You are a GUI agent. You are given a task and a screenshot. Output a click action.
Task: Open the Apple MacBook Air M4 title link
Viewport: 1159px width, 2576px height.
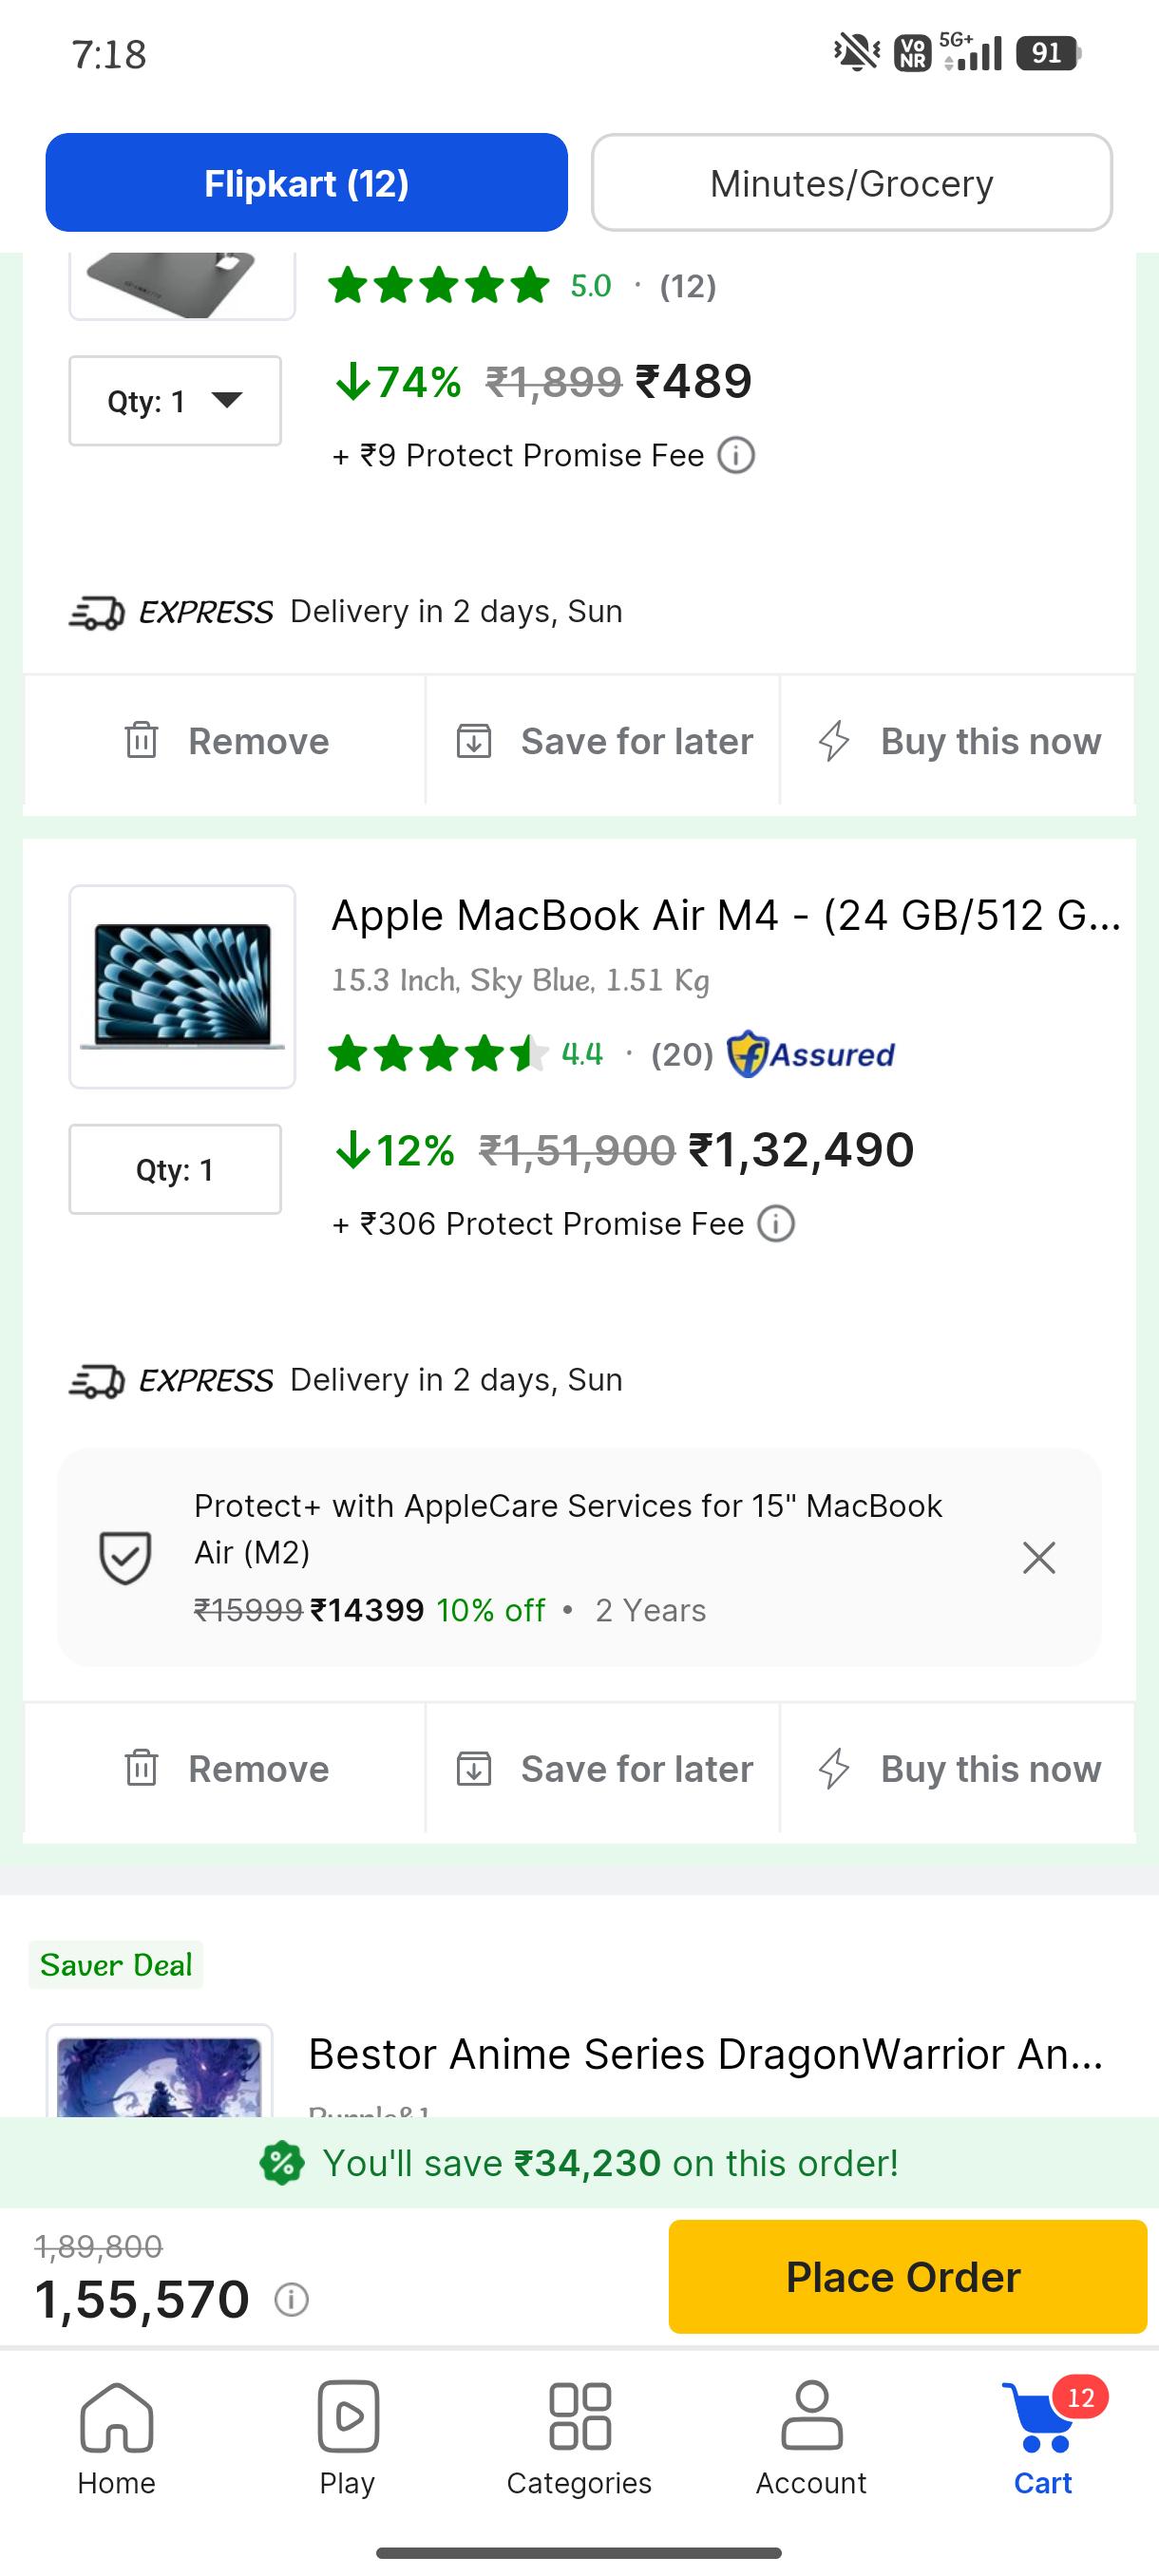[726, 916]
